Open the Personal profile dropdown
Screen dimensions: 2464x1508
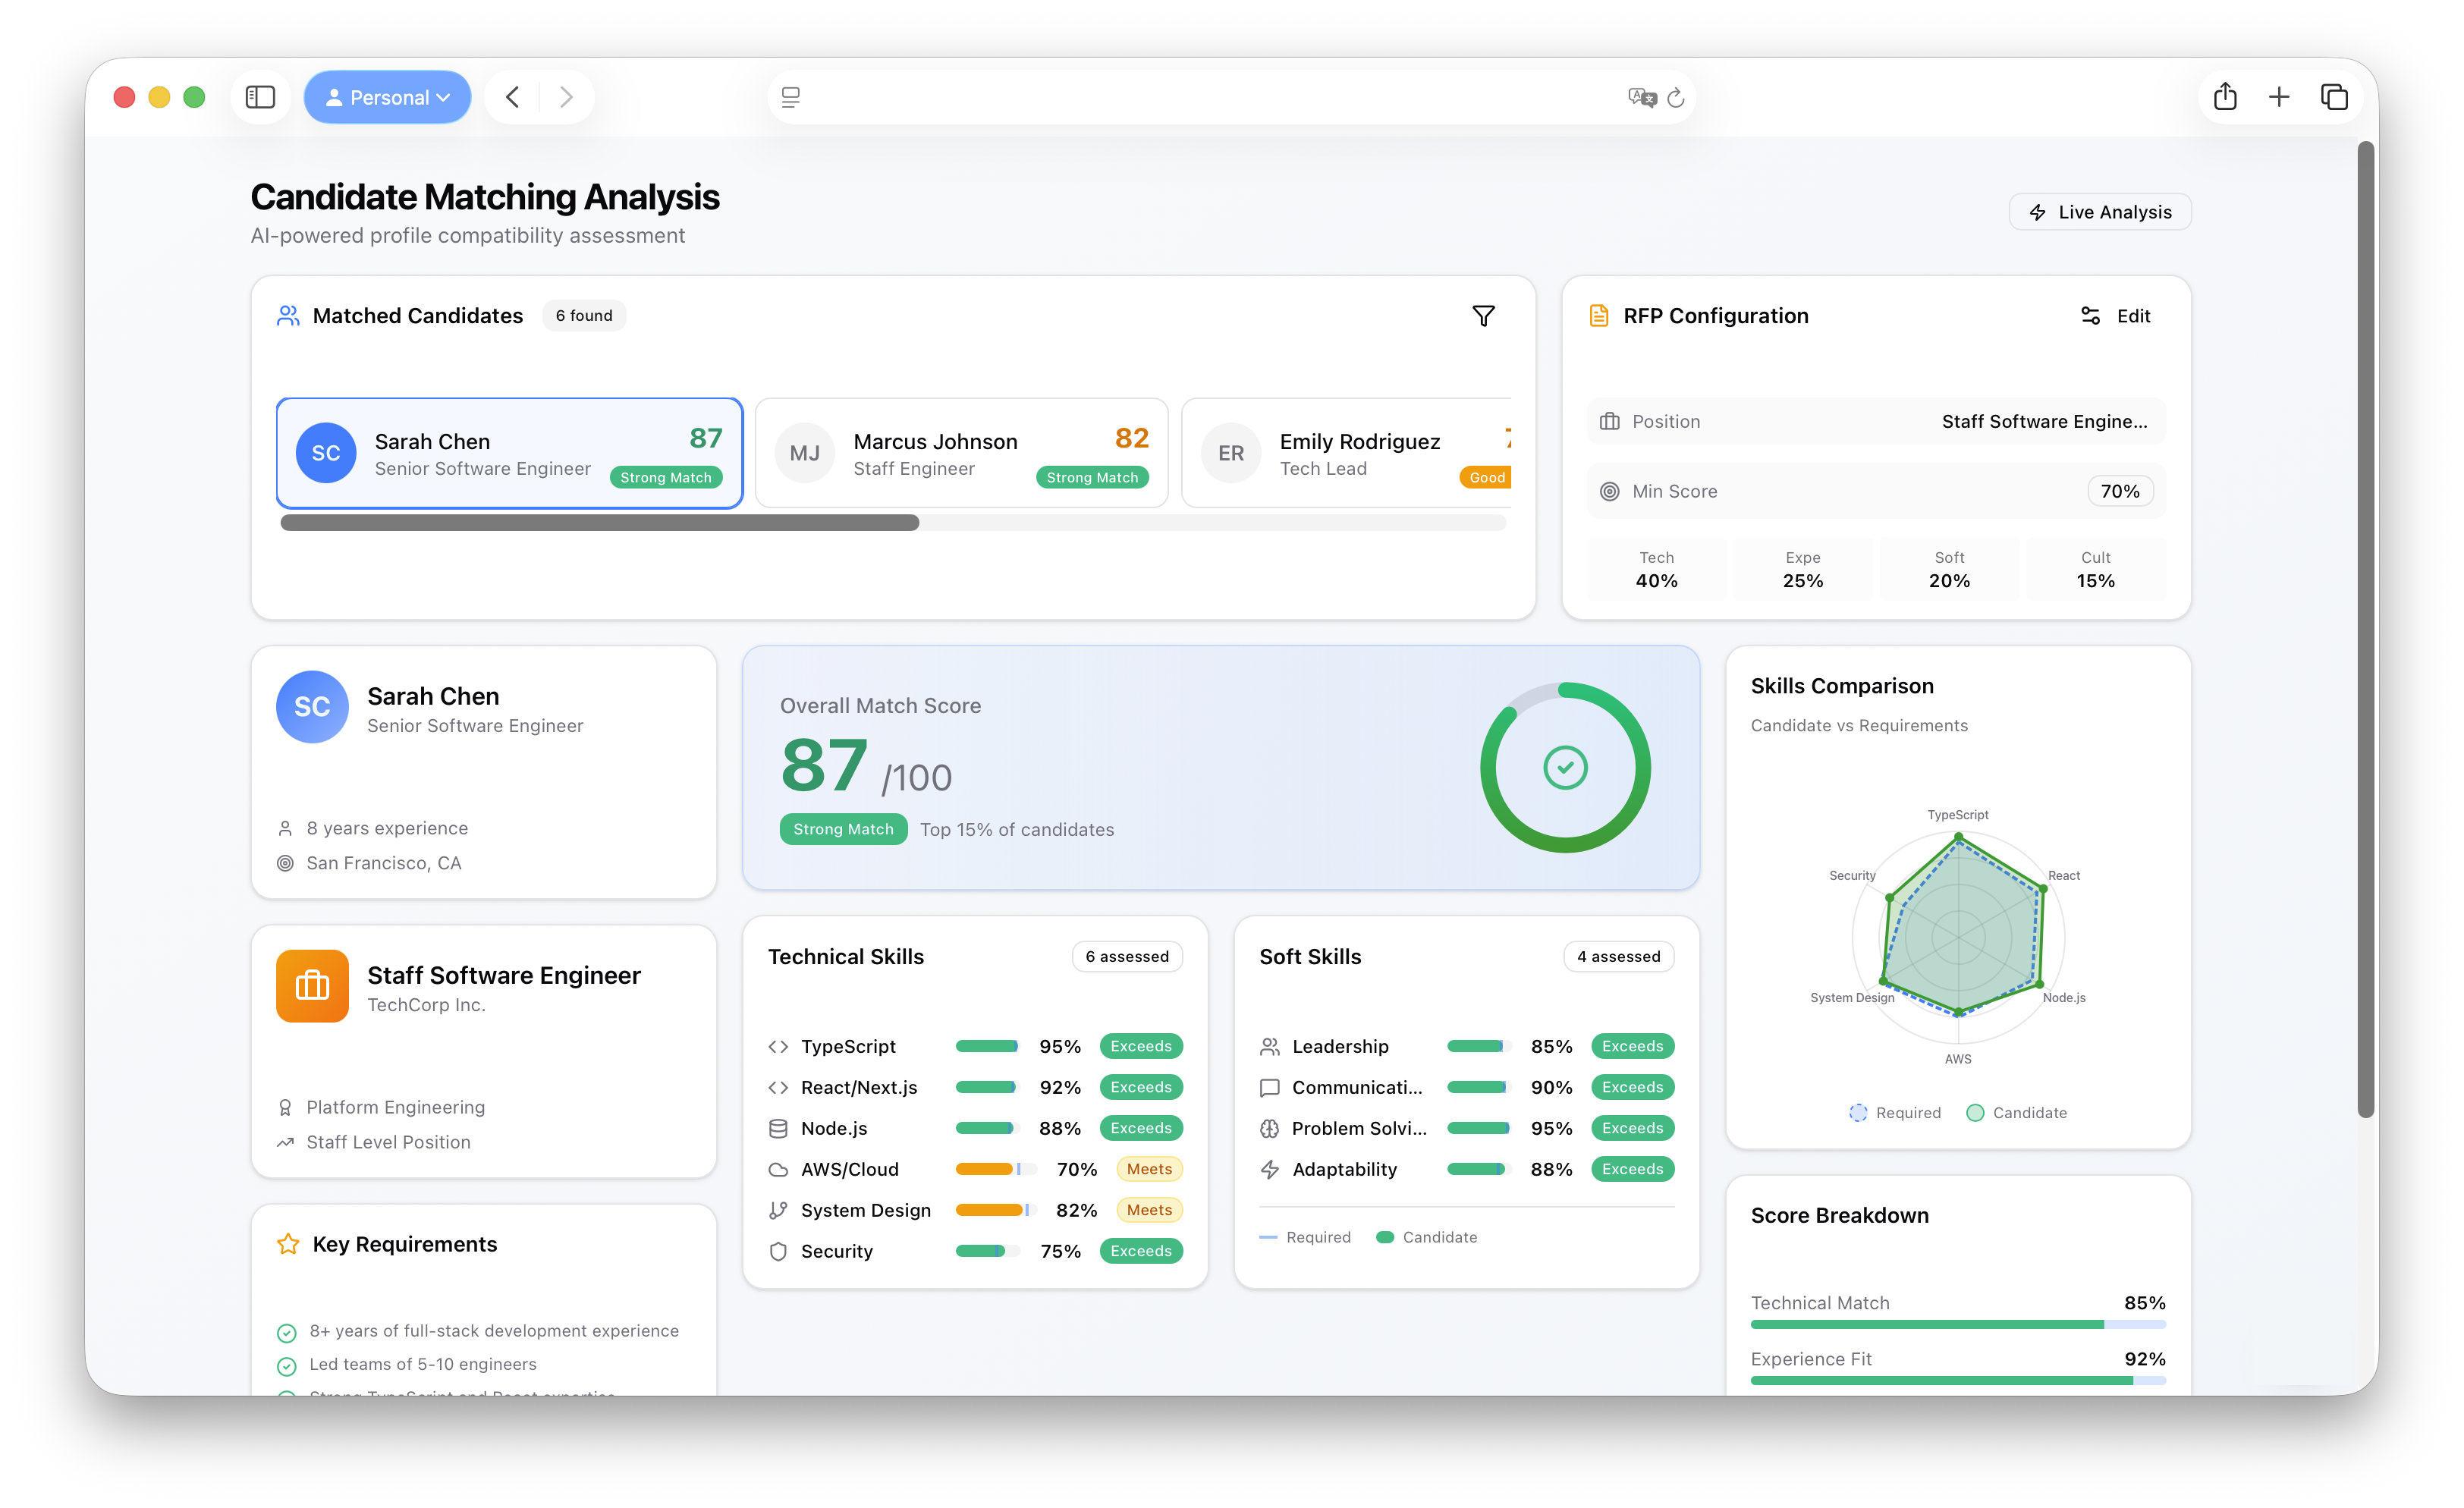pyautogui.click(x=387, y=97)
